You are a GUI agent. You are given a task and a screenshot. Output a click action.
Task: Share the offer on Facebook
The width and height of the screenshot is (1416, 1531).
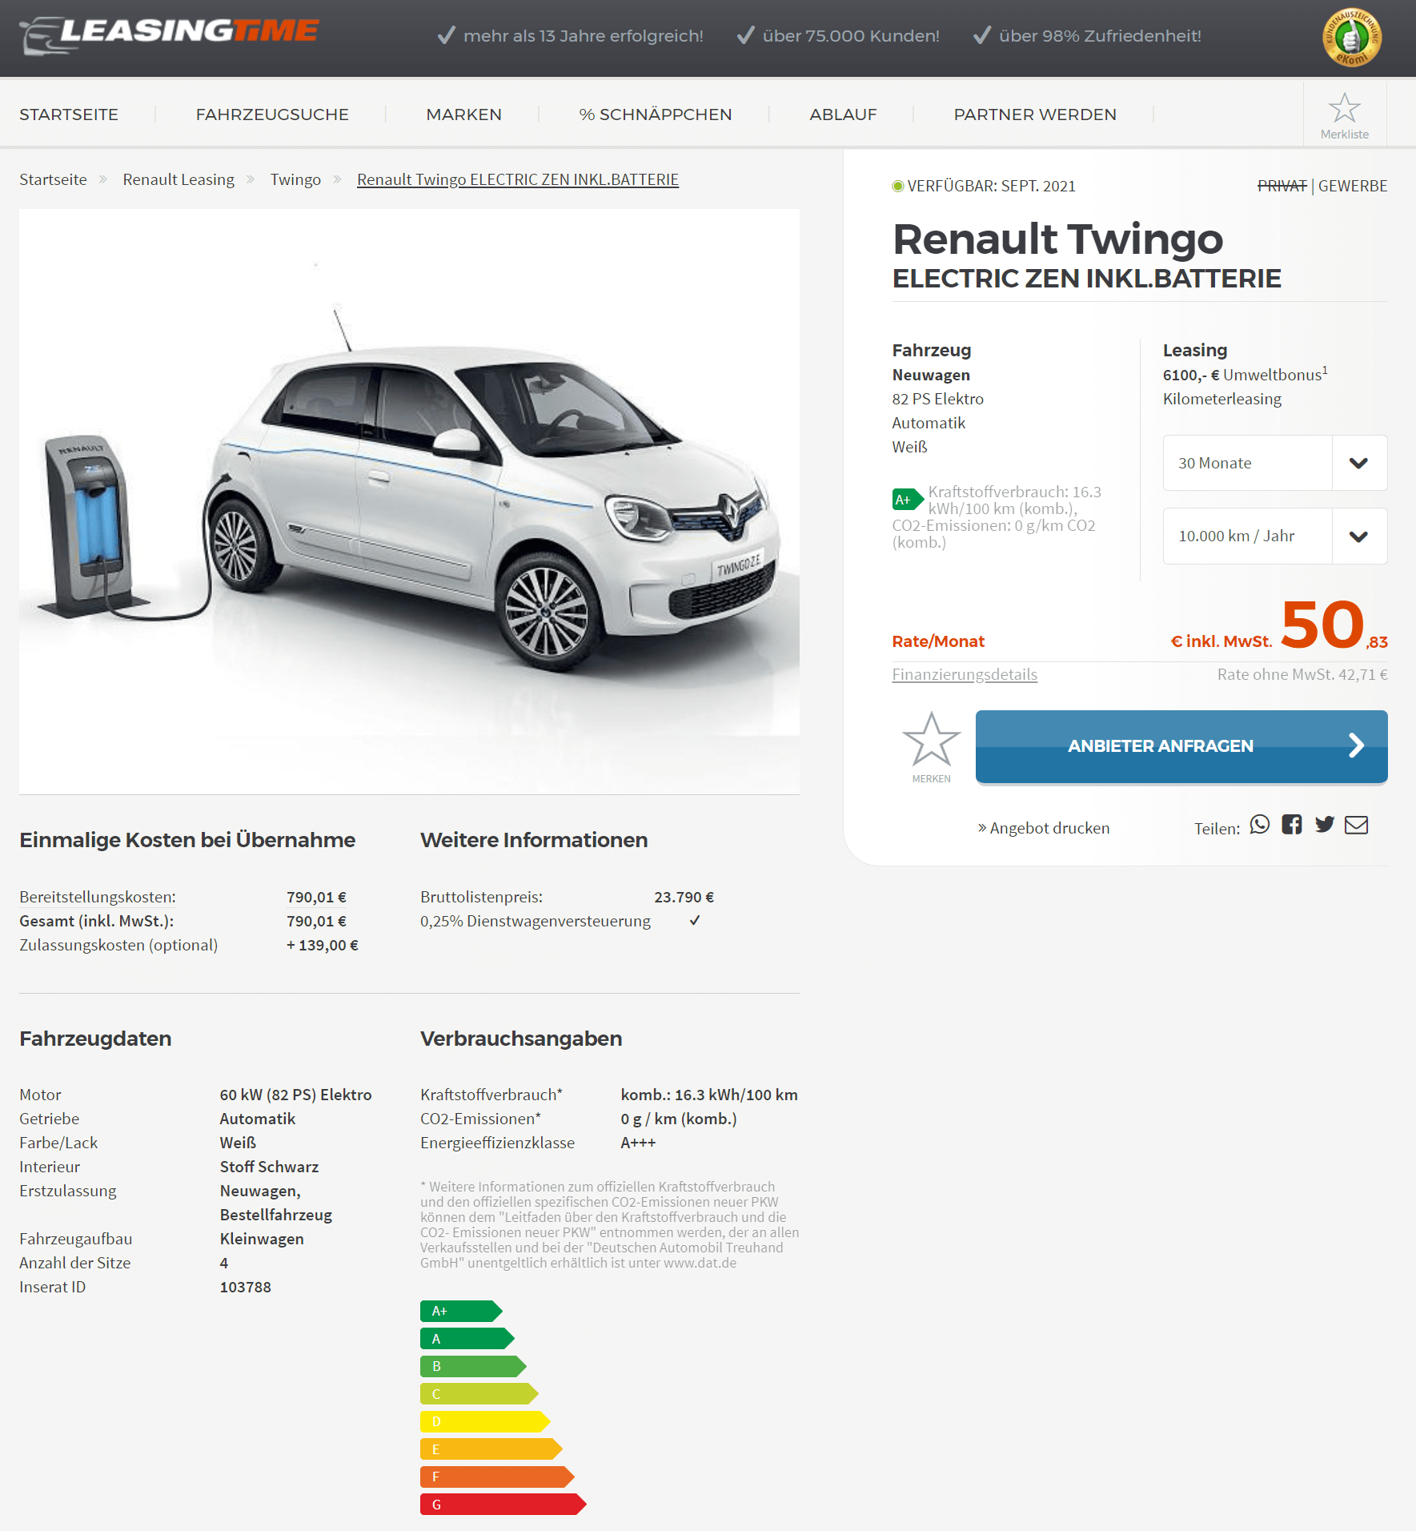(1292, 825)
